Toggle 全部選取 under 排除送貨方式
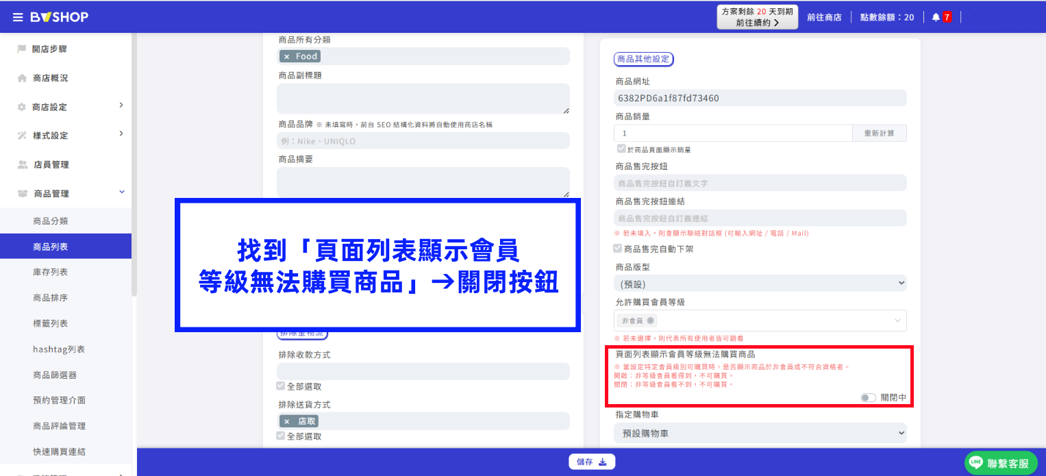The width and height of the screenshot is (1046, 476). coord(281,436)
